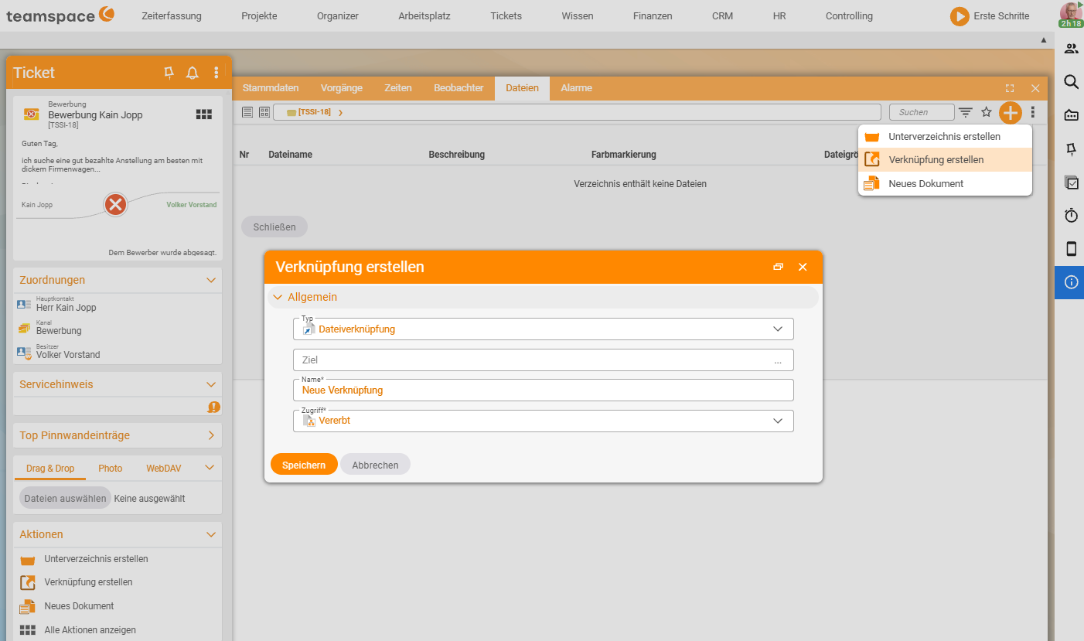Click Unterverzeichnis erstellen in Aktionen list
This screenshot has height=641, width=1084.
tap(96, 558)
